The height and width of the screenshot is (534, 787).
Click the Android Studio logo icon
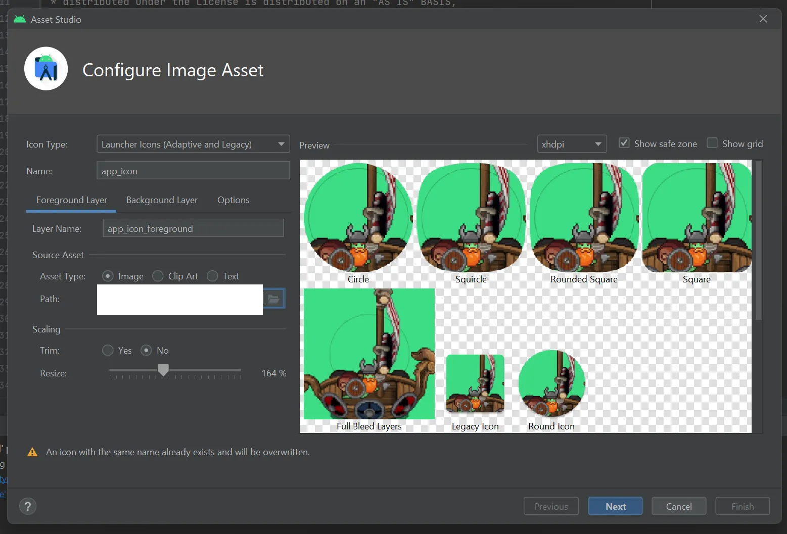click(46, 69)
